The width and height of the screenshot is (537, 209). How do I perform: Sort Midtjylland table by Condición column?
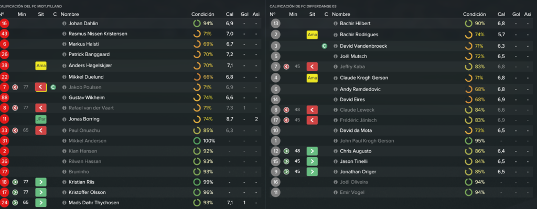pyautogui.click(x=203, y=14)
